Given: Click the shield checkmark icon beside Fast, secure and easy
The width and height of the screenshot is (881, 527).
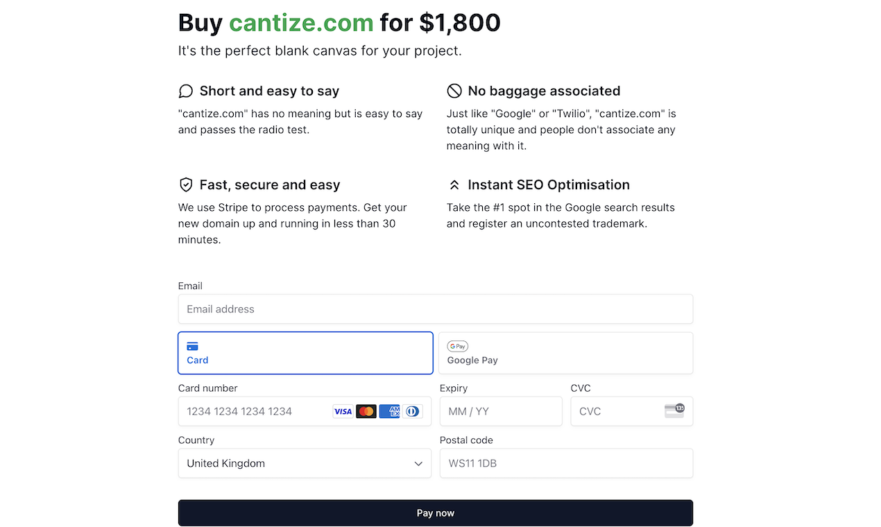Looking at the screenshot, I should [185, 184].
